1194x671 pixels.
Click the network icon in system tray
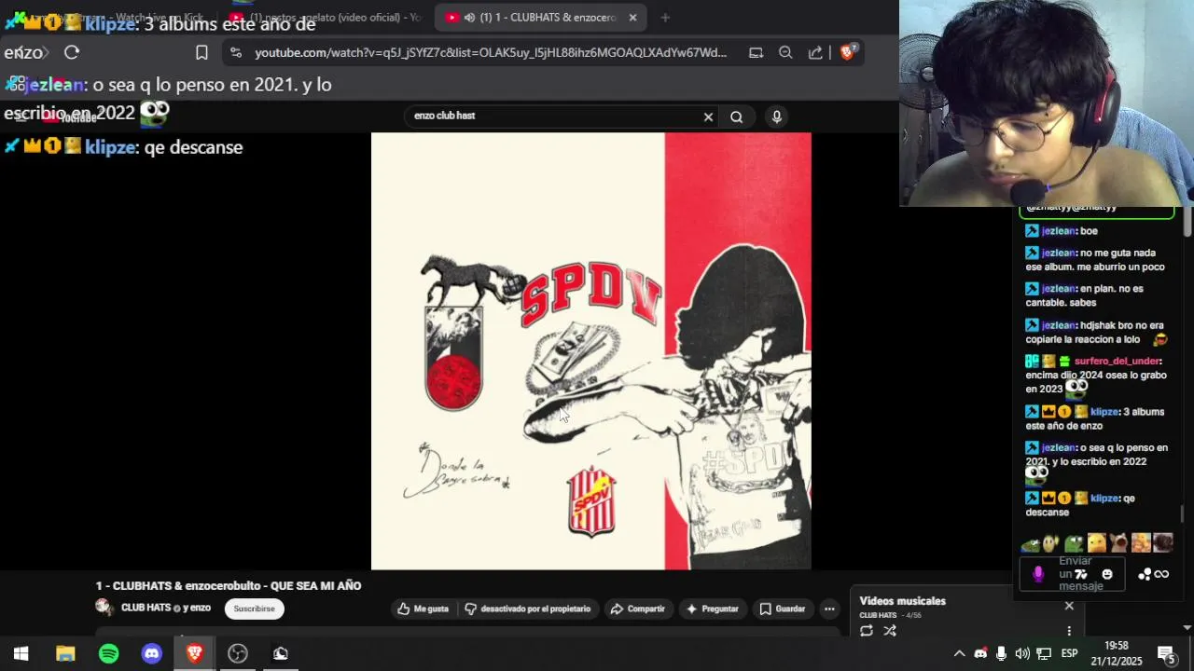point(1044,653)
